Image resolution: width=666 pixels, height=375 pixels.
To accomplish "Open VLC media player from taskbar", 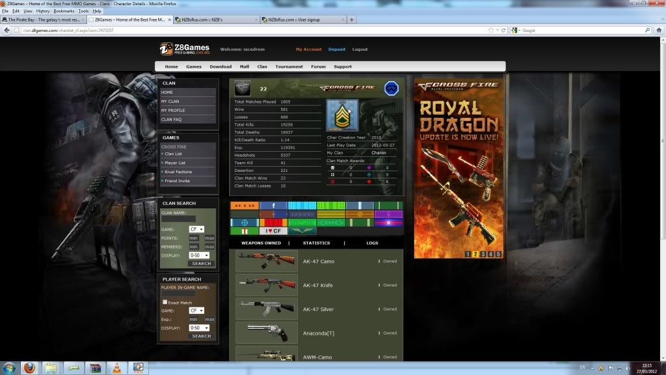I will tap(117, 368).
